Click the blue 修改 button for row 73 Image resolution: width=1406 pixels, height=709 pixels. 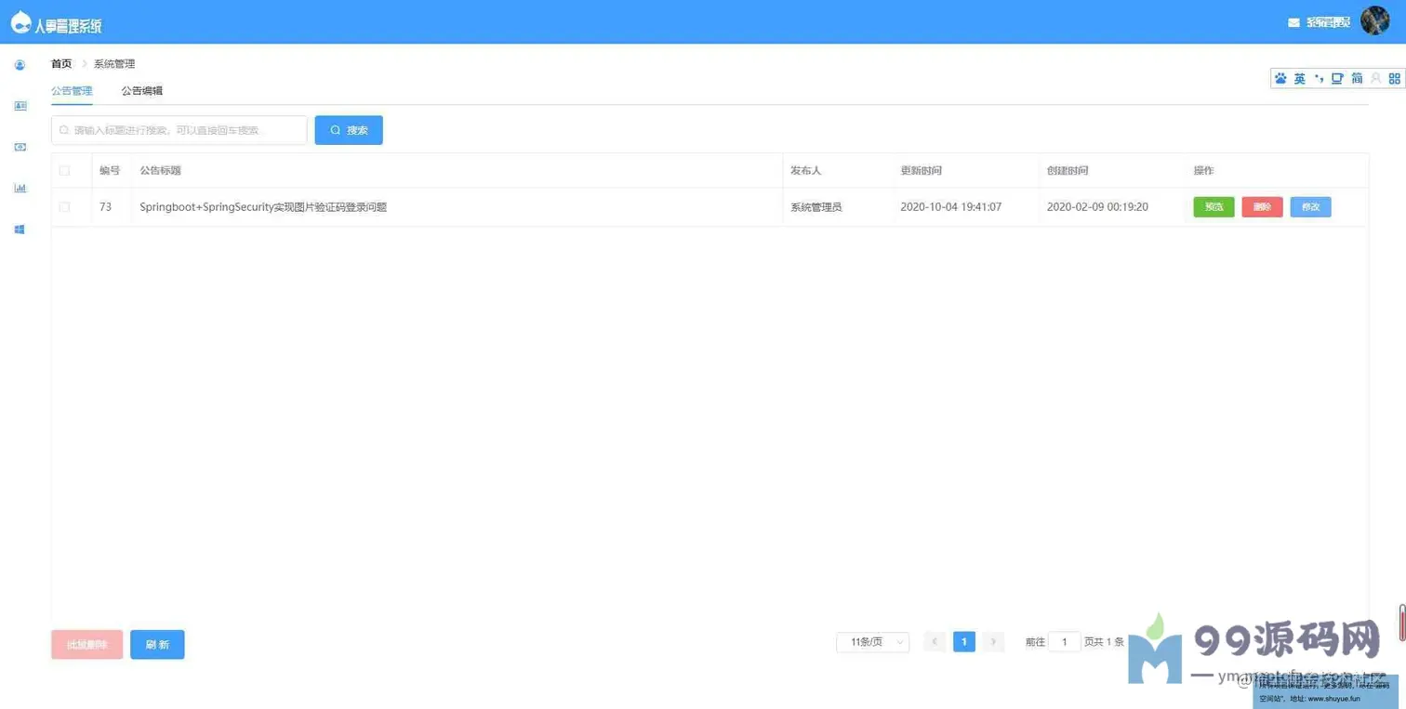point(1310,207)
